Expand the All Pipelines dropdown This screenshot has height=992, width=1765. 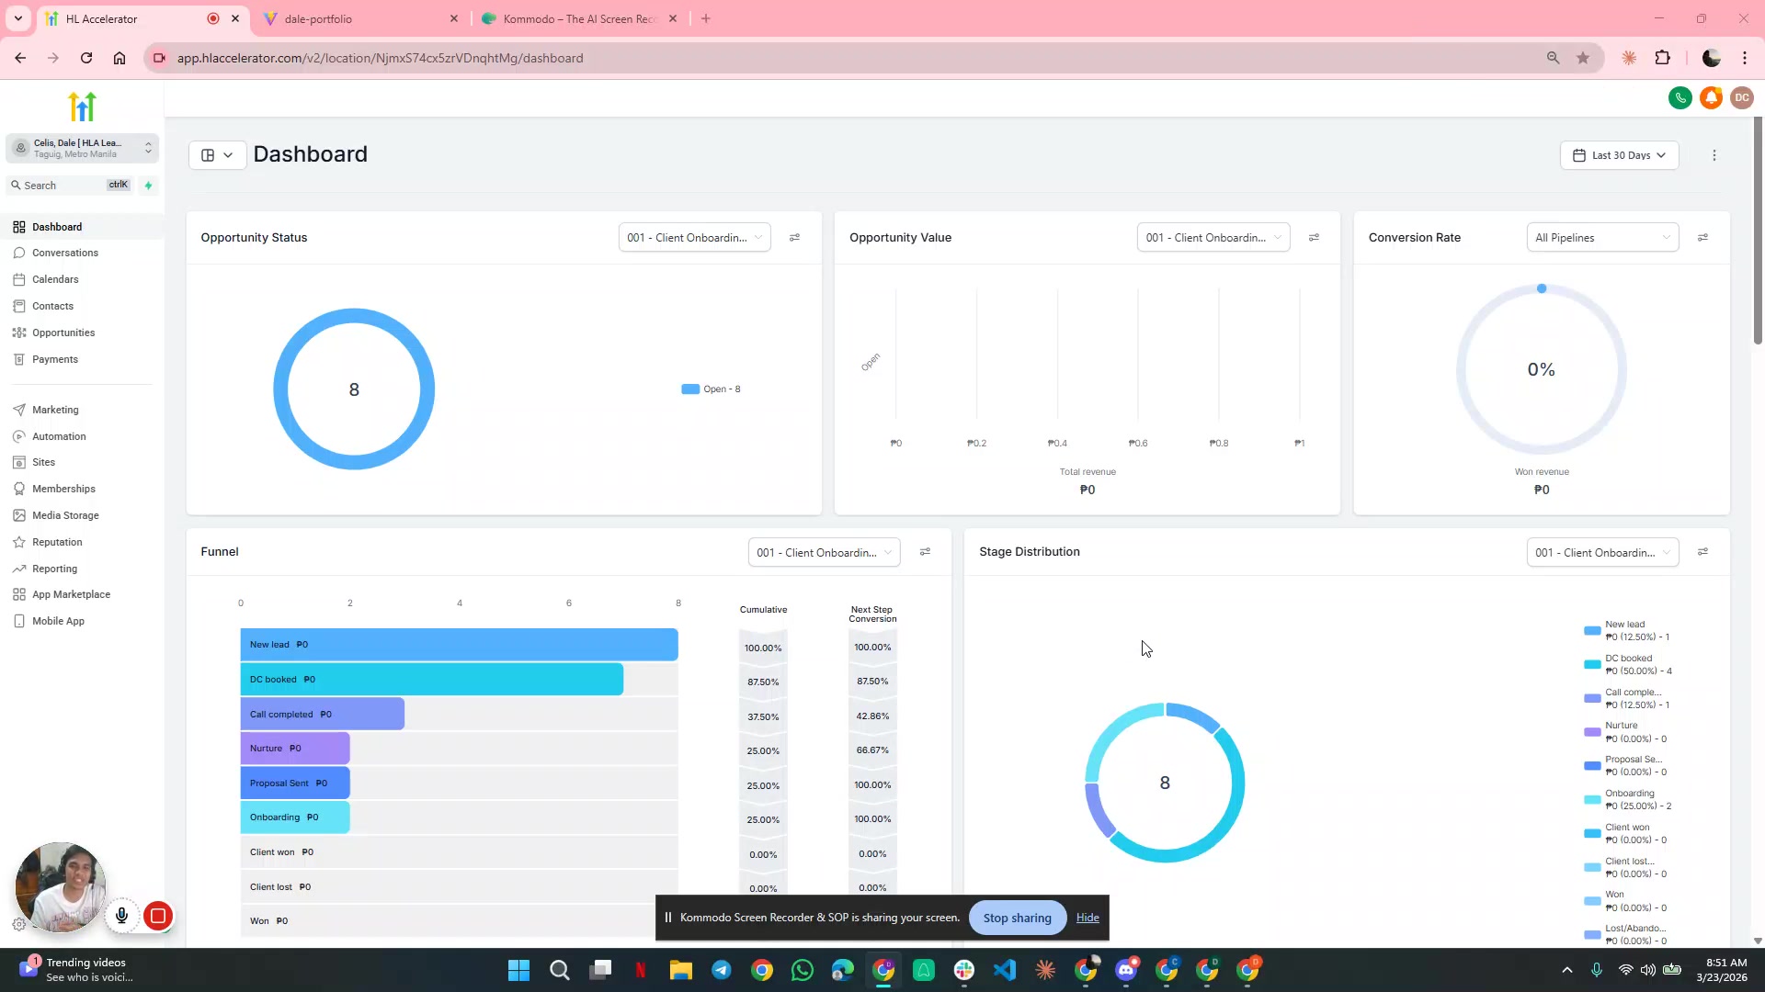[1601, 238]
